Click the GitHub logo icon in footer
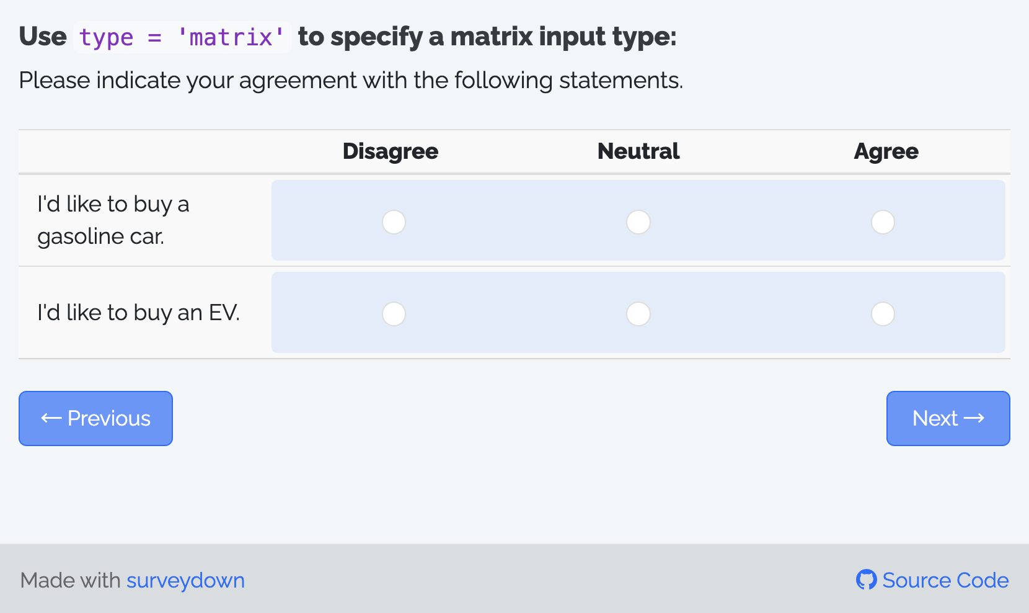 [x=866, y=579]
